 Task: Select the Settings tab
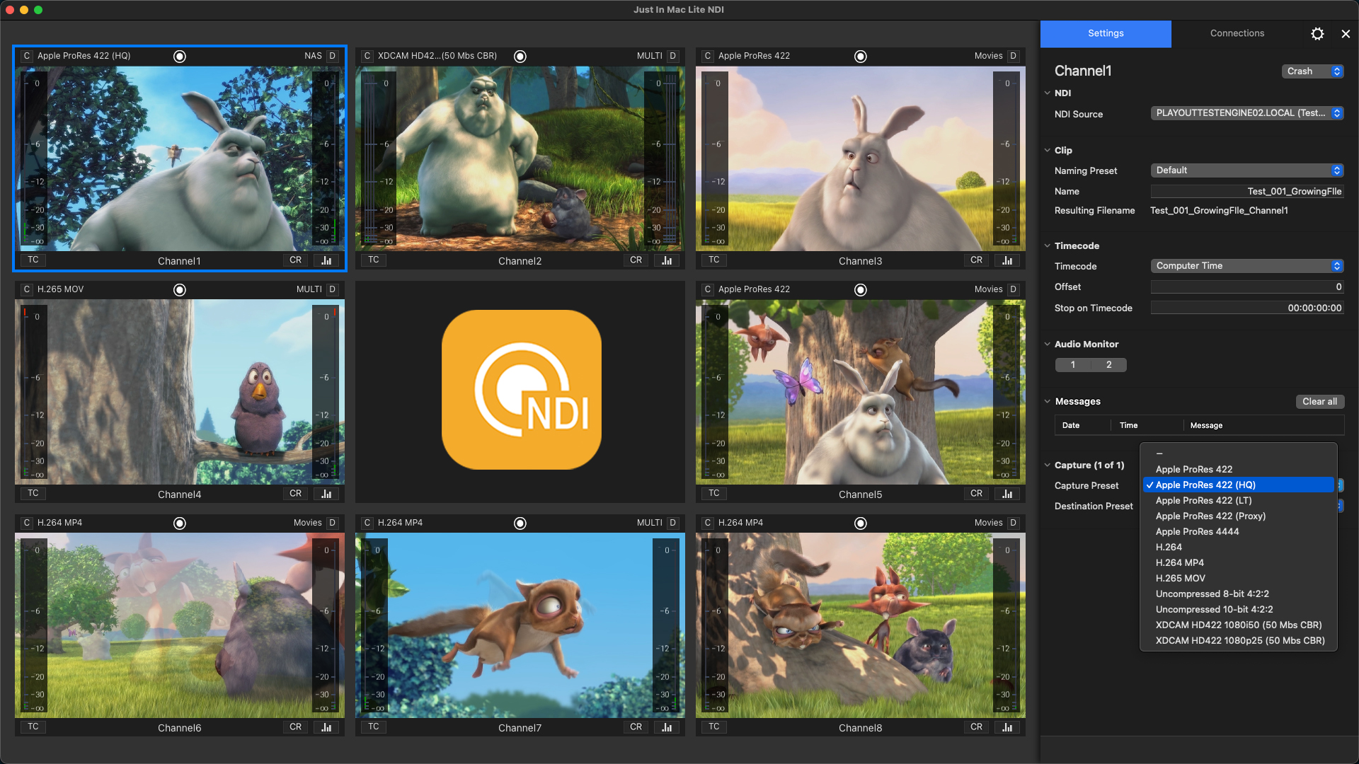tap(1106, 33)
